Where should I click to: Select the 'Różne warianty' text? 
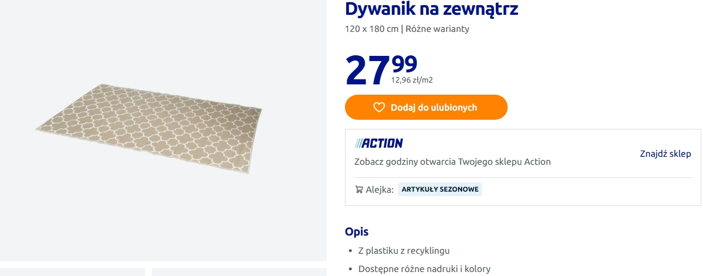[x=437, y=29]
